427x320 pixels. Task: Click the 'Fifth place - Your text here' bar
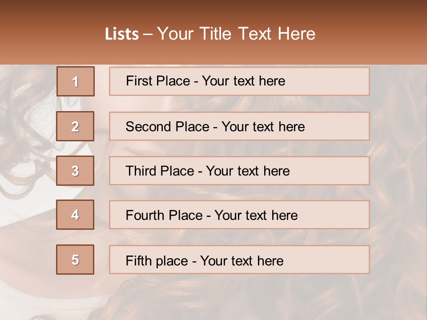(x=239, y=260)
